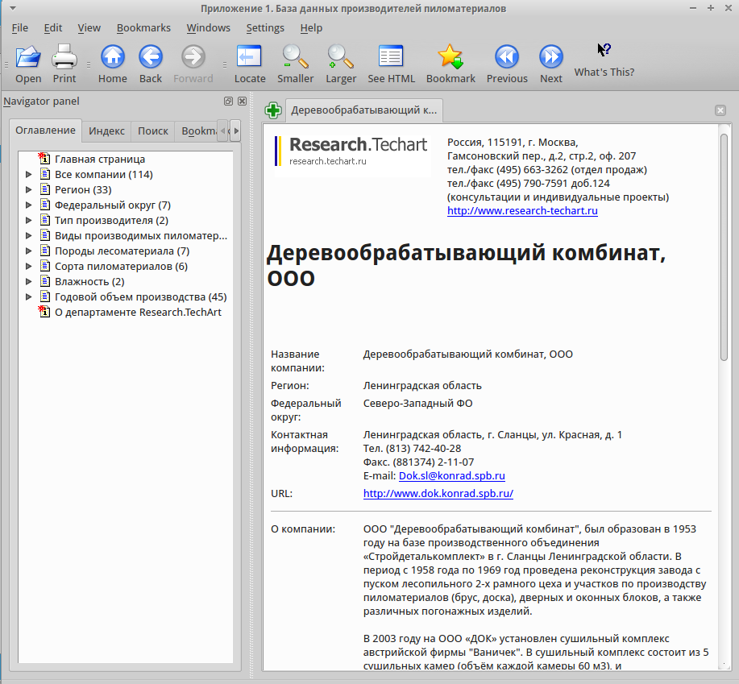The width and height of the screenshot is (739, 684).
Task: Open the Edit menu
Action: point(53,27)
